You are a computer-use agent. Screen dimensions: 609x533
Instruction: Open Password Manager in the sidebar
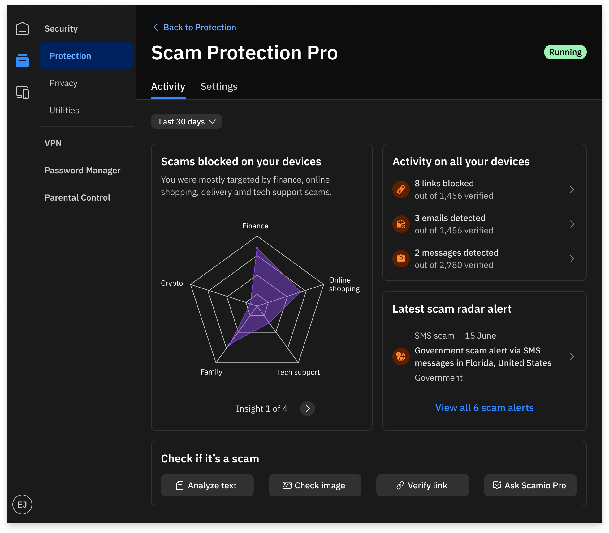[87, 170]
